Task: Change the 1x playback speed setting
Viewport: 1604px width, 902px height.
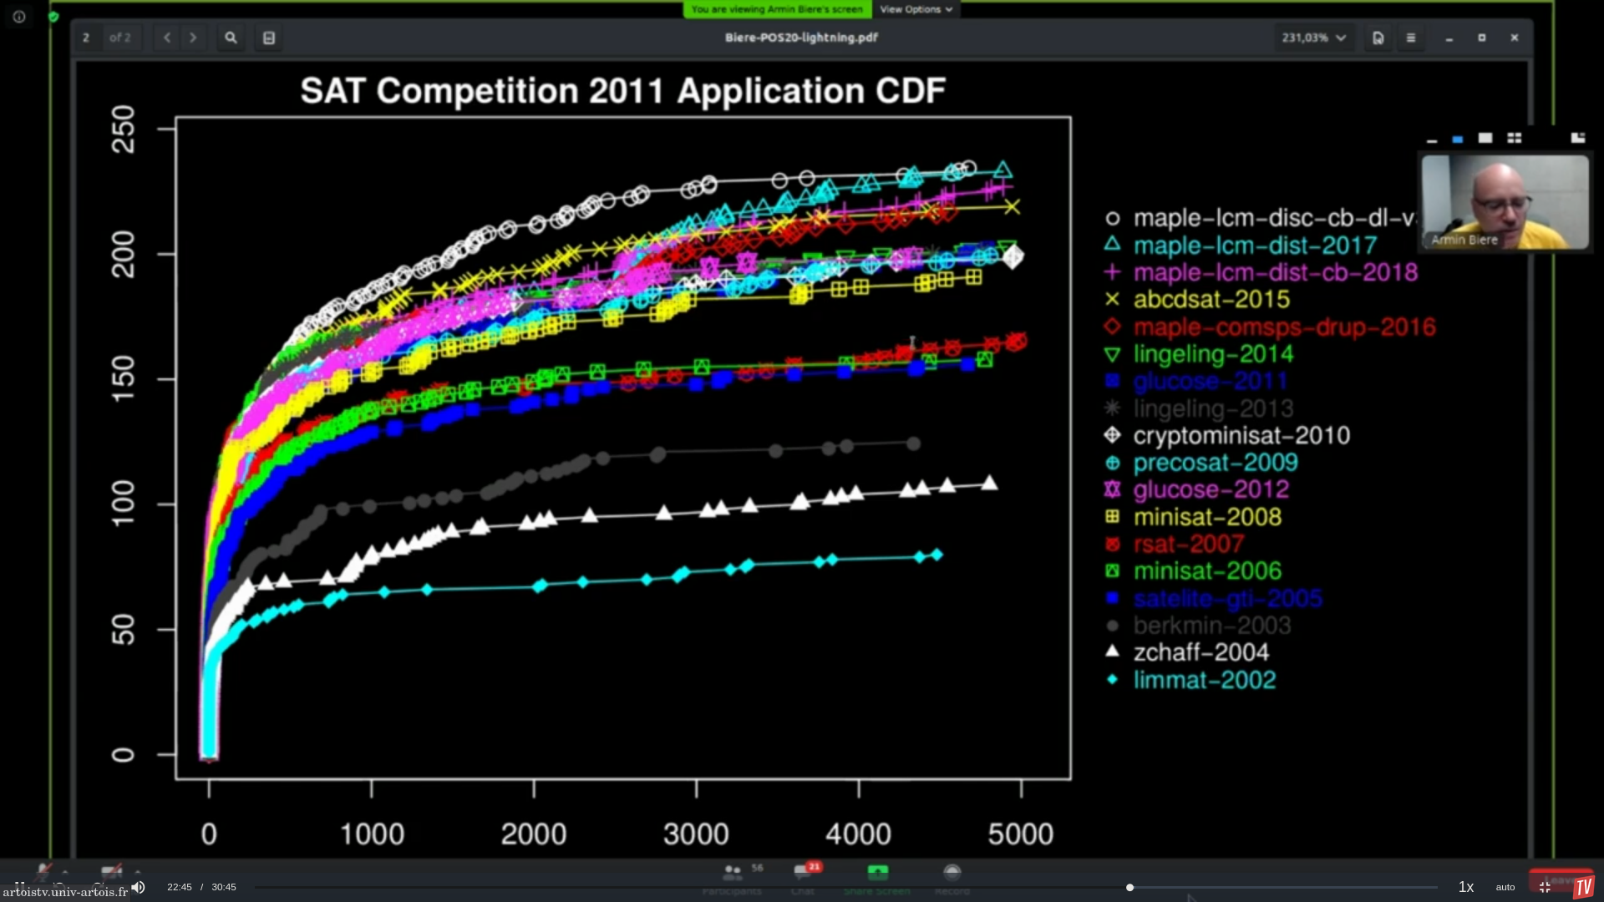Action: tap(1466, 887)
